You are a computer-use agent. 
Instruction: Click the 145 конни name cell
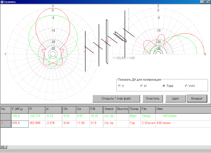click(x=170, y=116)
